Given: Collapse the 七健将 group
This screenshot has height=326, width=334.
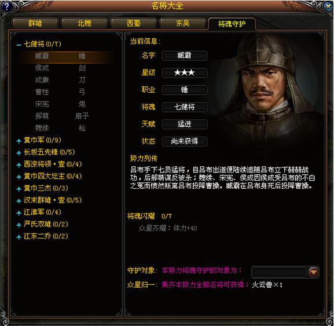Looking at the screenshot, I should 19,45.
